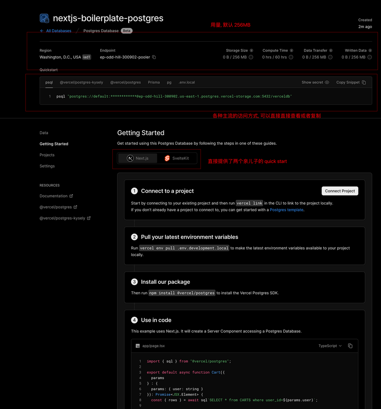Image resolution: width=381 pixels, height=409 pixels.
Task: Open the Getting Started sidebar section
Action: (54, 144)
